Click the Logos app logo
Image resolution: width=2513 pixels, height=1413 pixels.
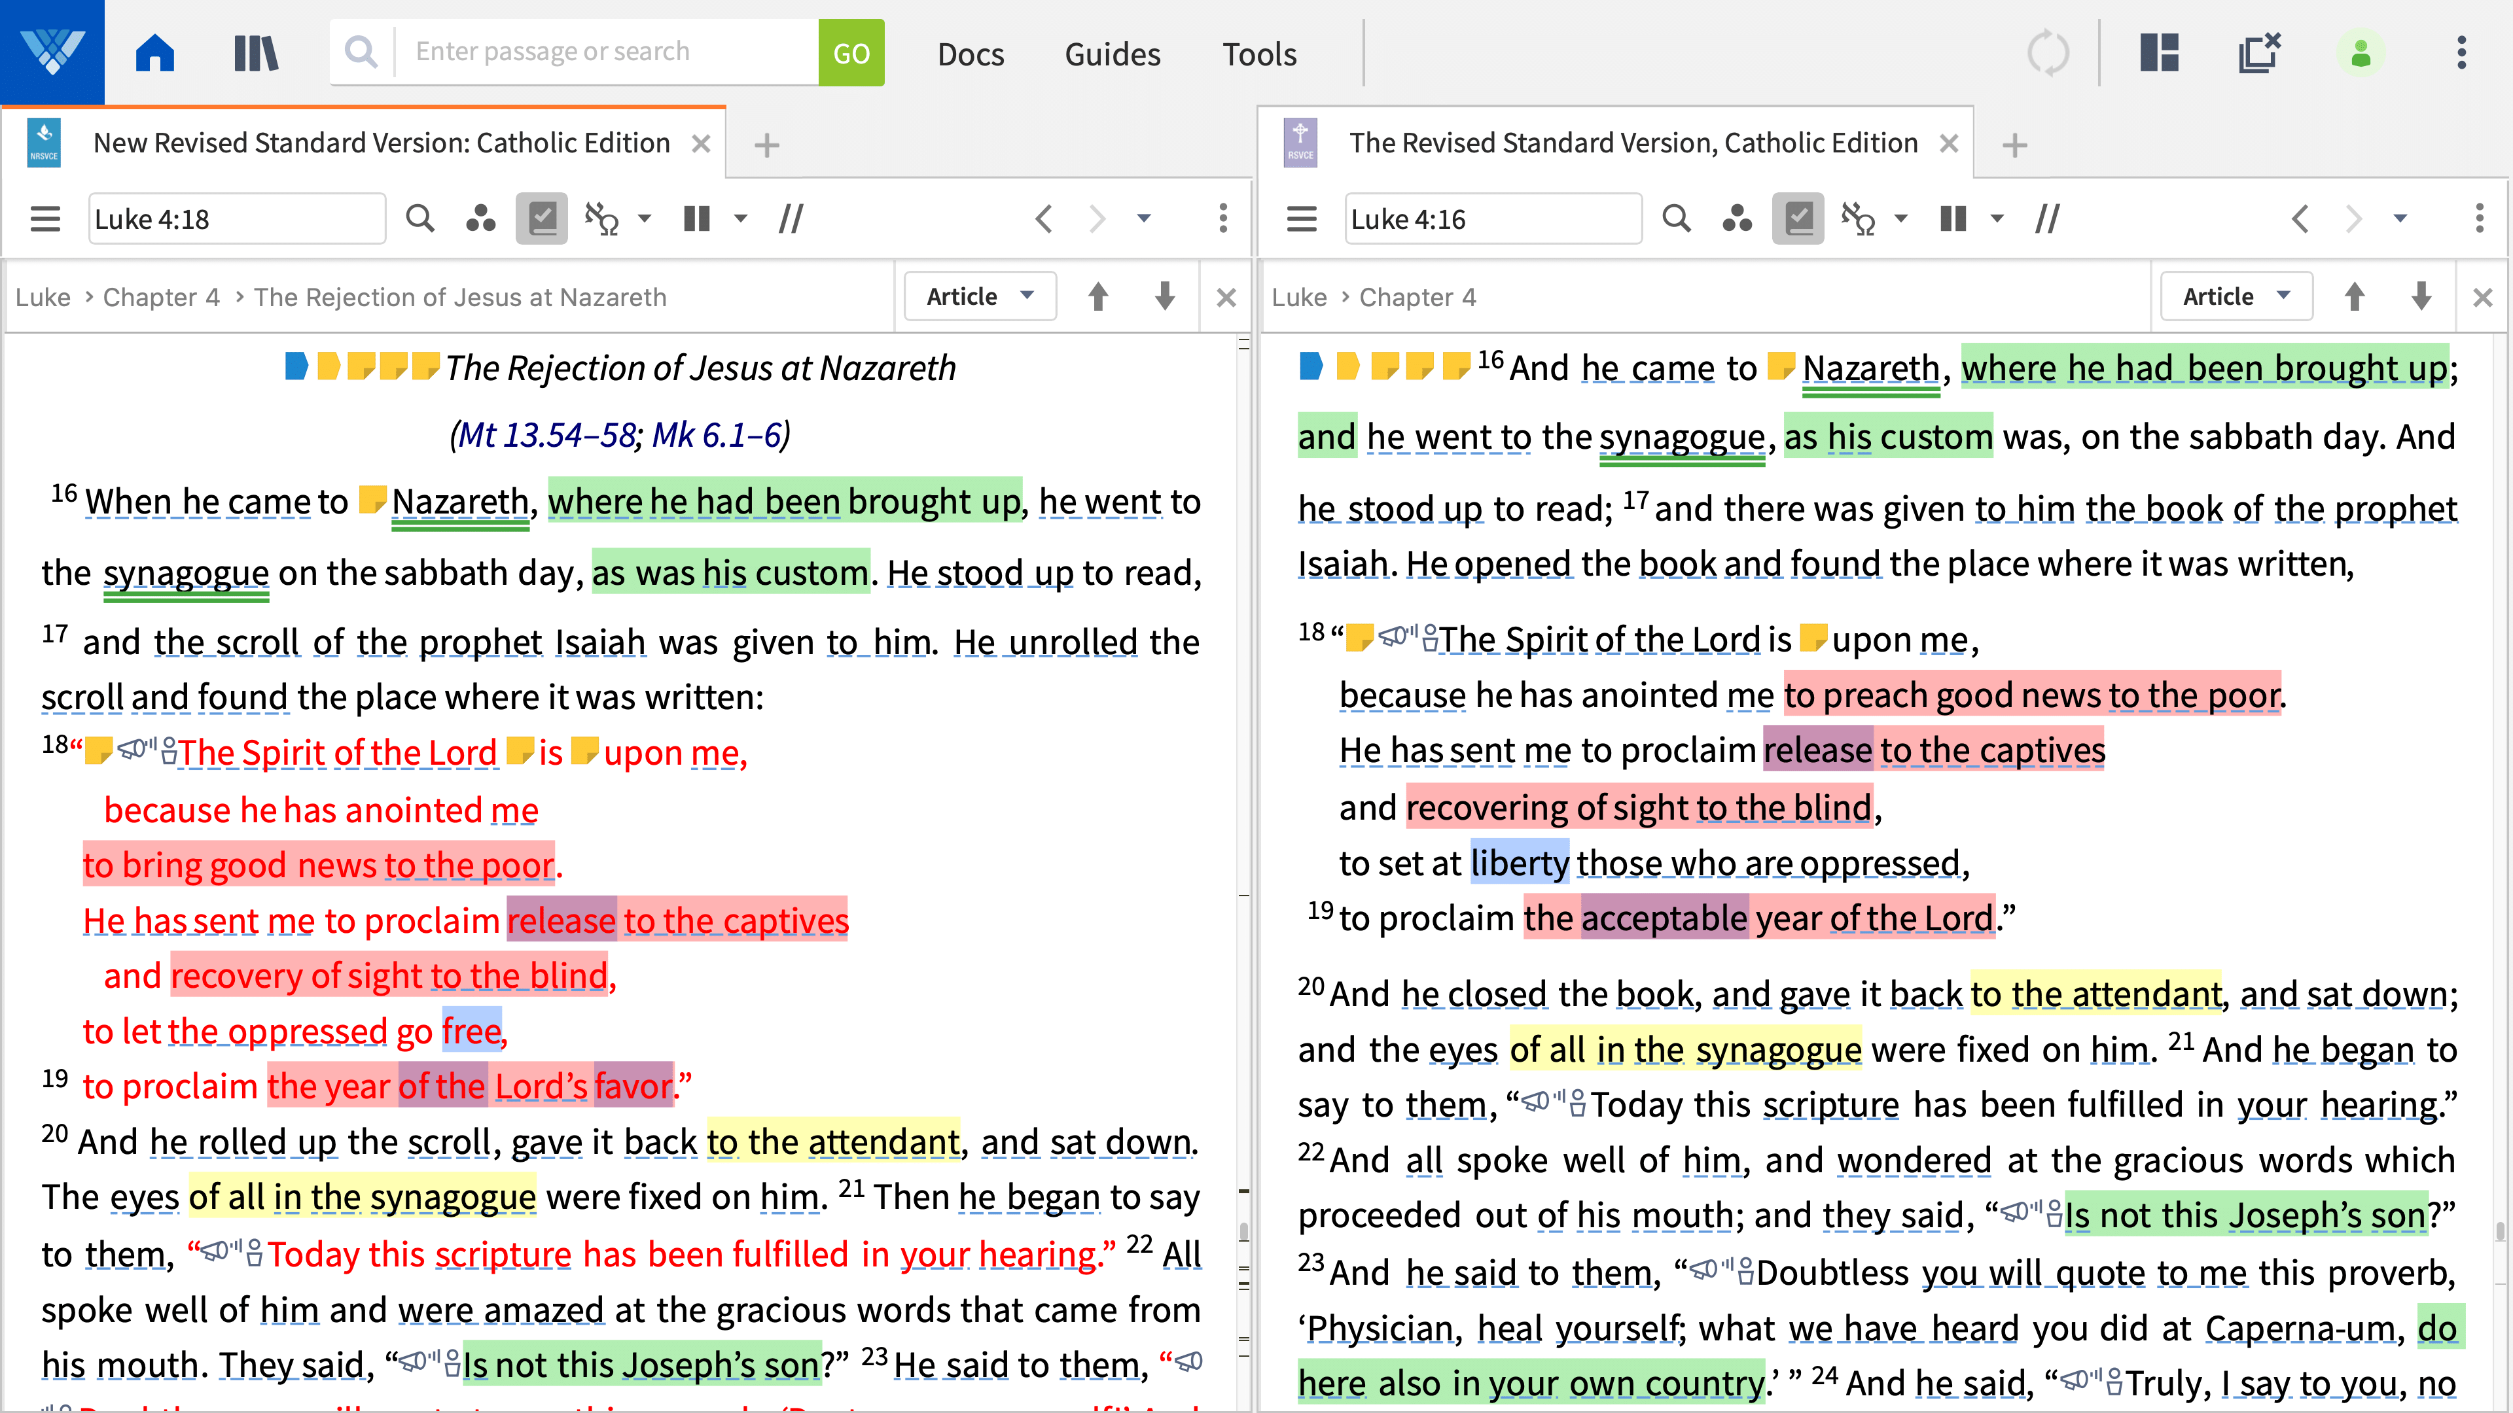52,52
